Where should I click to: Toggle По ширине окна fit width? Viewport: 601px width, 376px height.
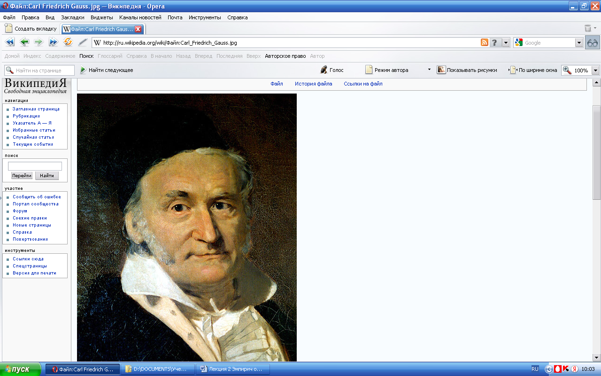pos(533,70)
